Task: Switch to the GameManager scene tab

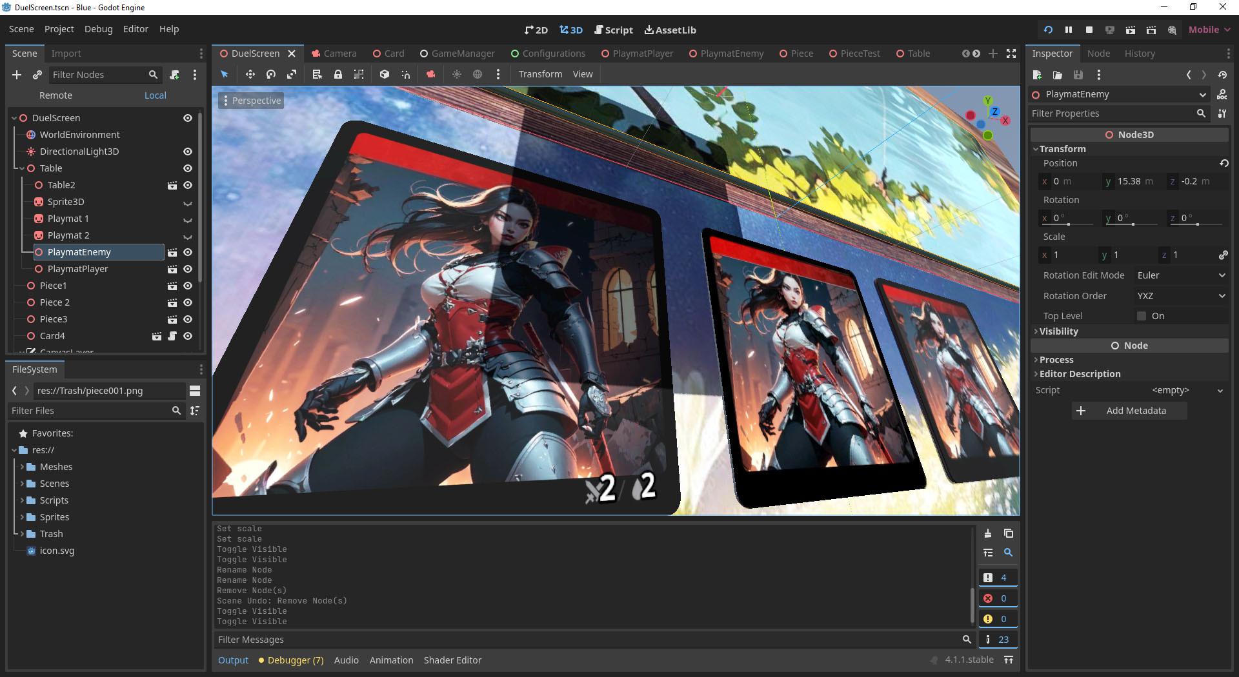Action: [x=457, y=54]
